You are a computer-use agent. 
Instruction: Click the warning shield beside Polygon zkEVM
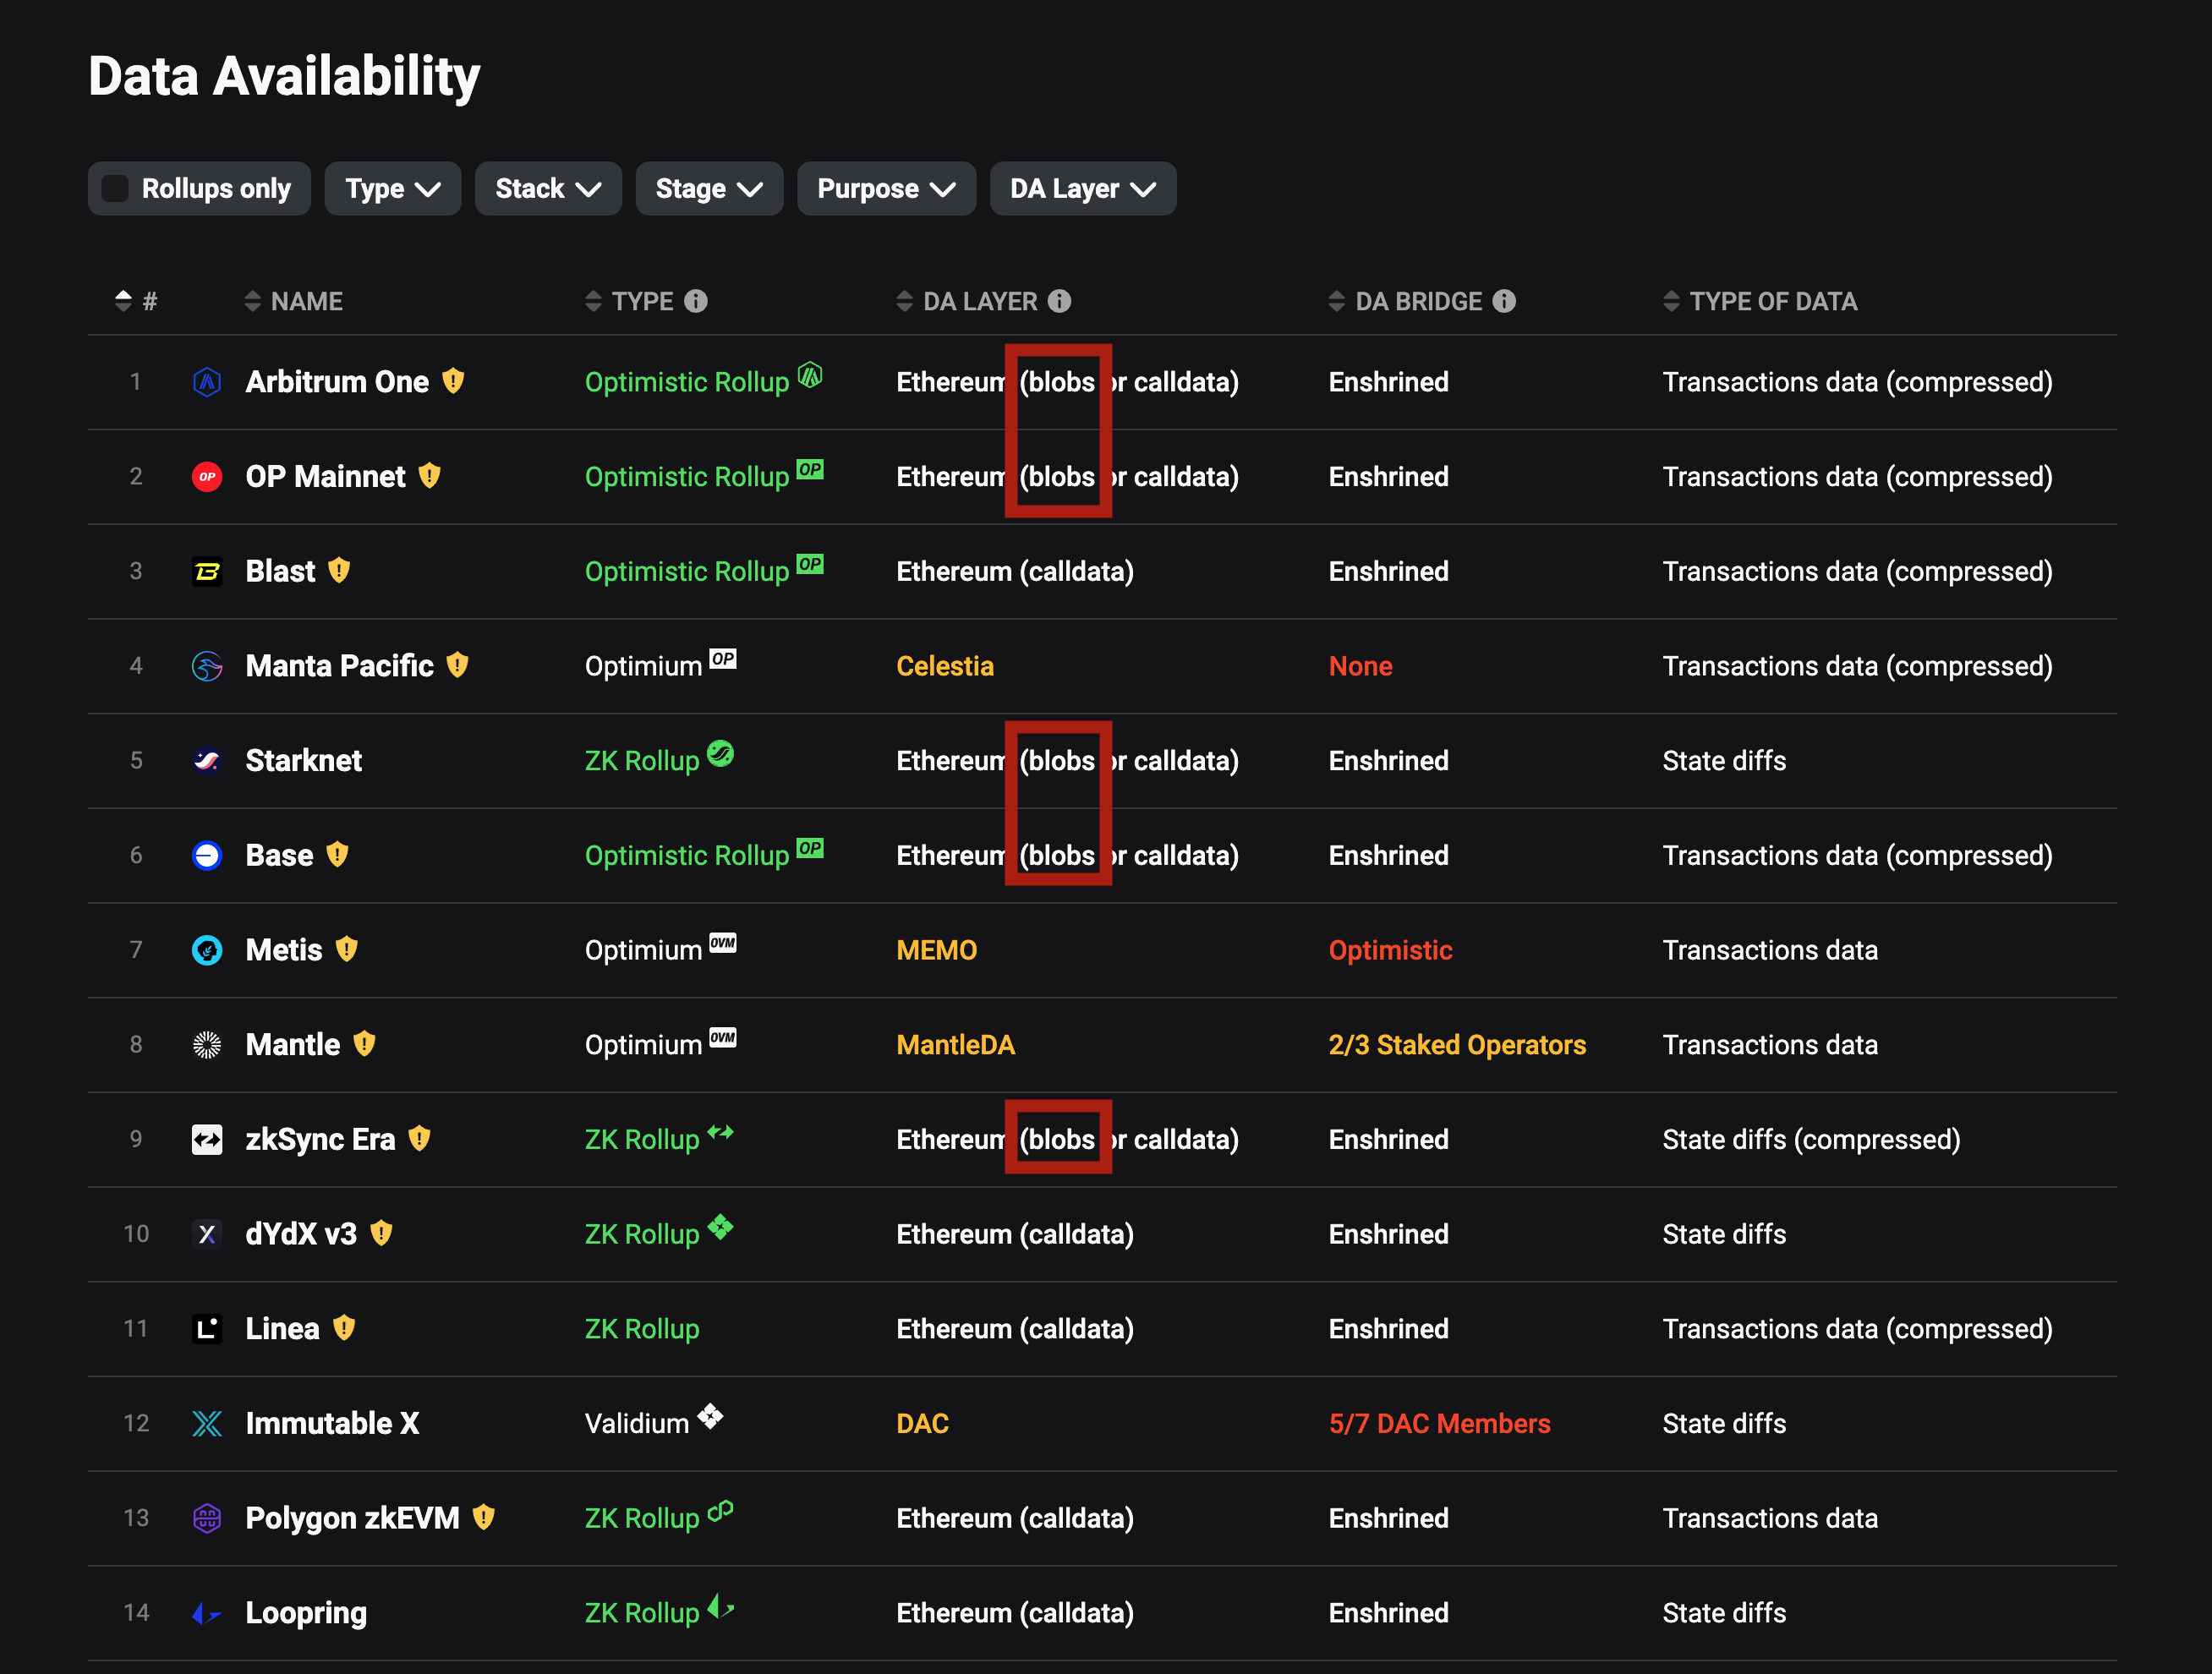[x=484, y=1517]
